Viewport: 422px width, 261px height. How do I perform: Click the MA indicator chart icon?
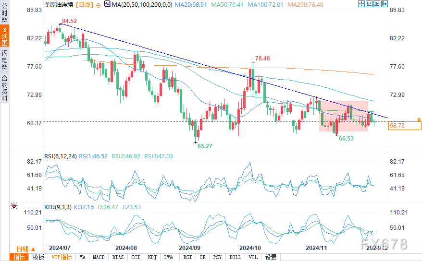tap(107, 4)
